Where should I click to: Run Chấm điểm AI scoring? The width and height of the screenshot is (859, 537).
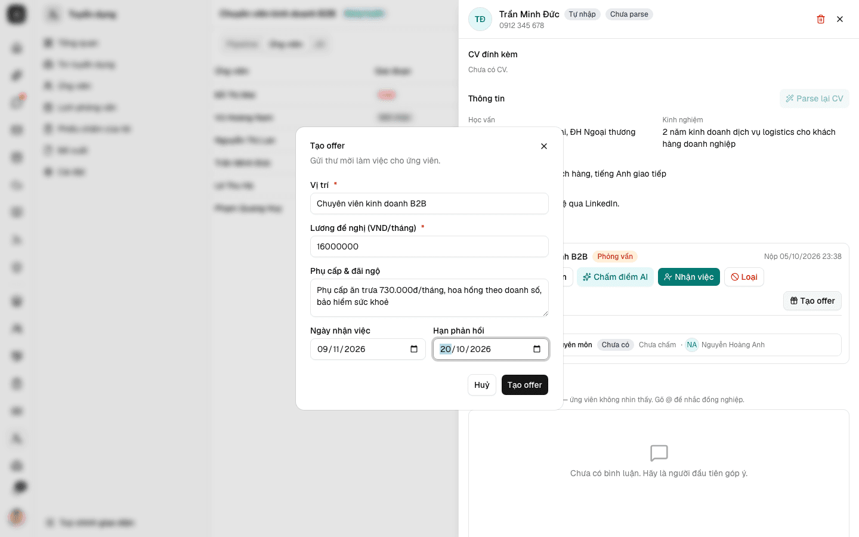(x=615, y=277)
